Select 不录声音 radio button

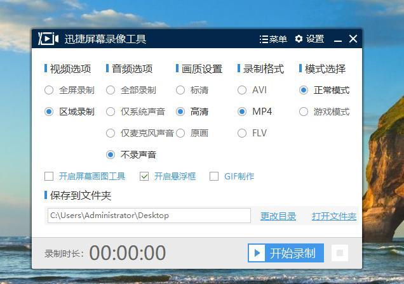tap(111, 155)
